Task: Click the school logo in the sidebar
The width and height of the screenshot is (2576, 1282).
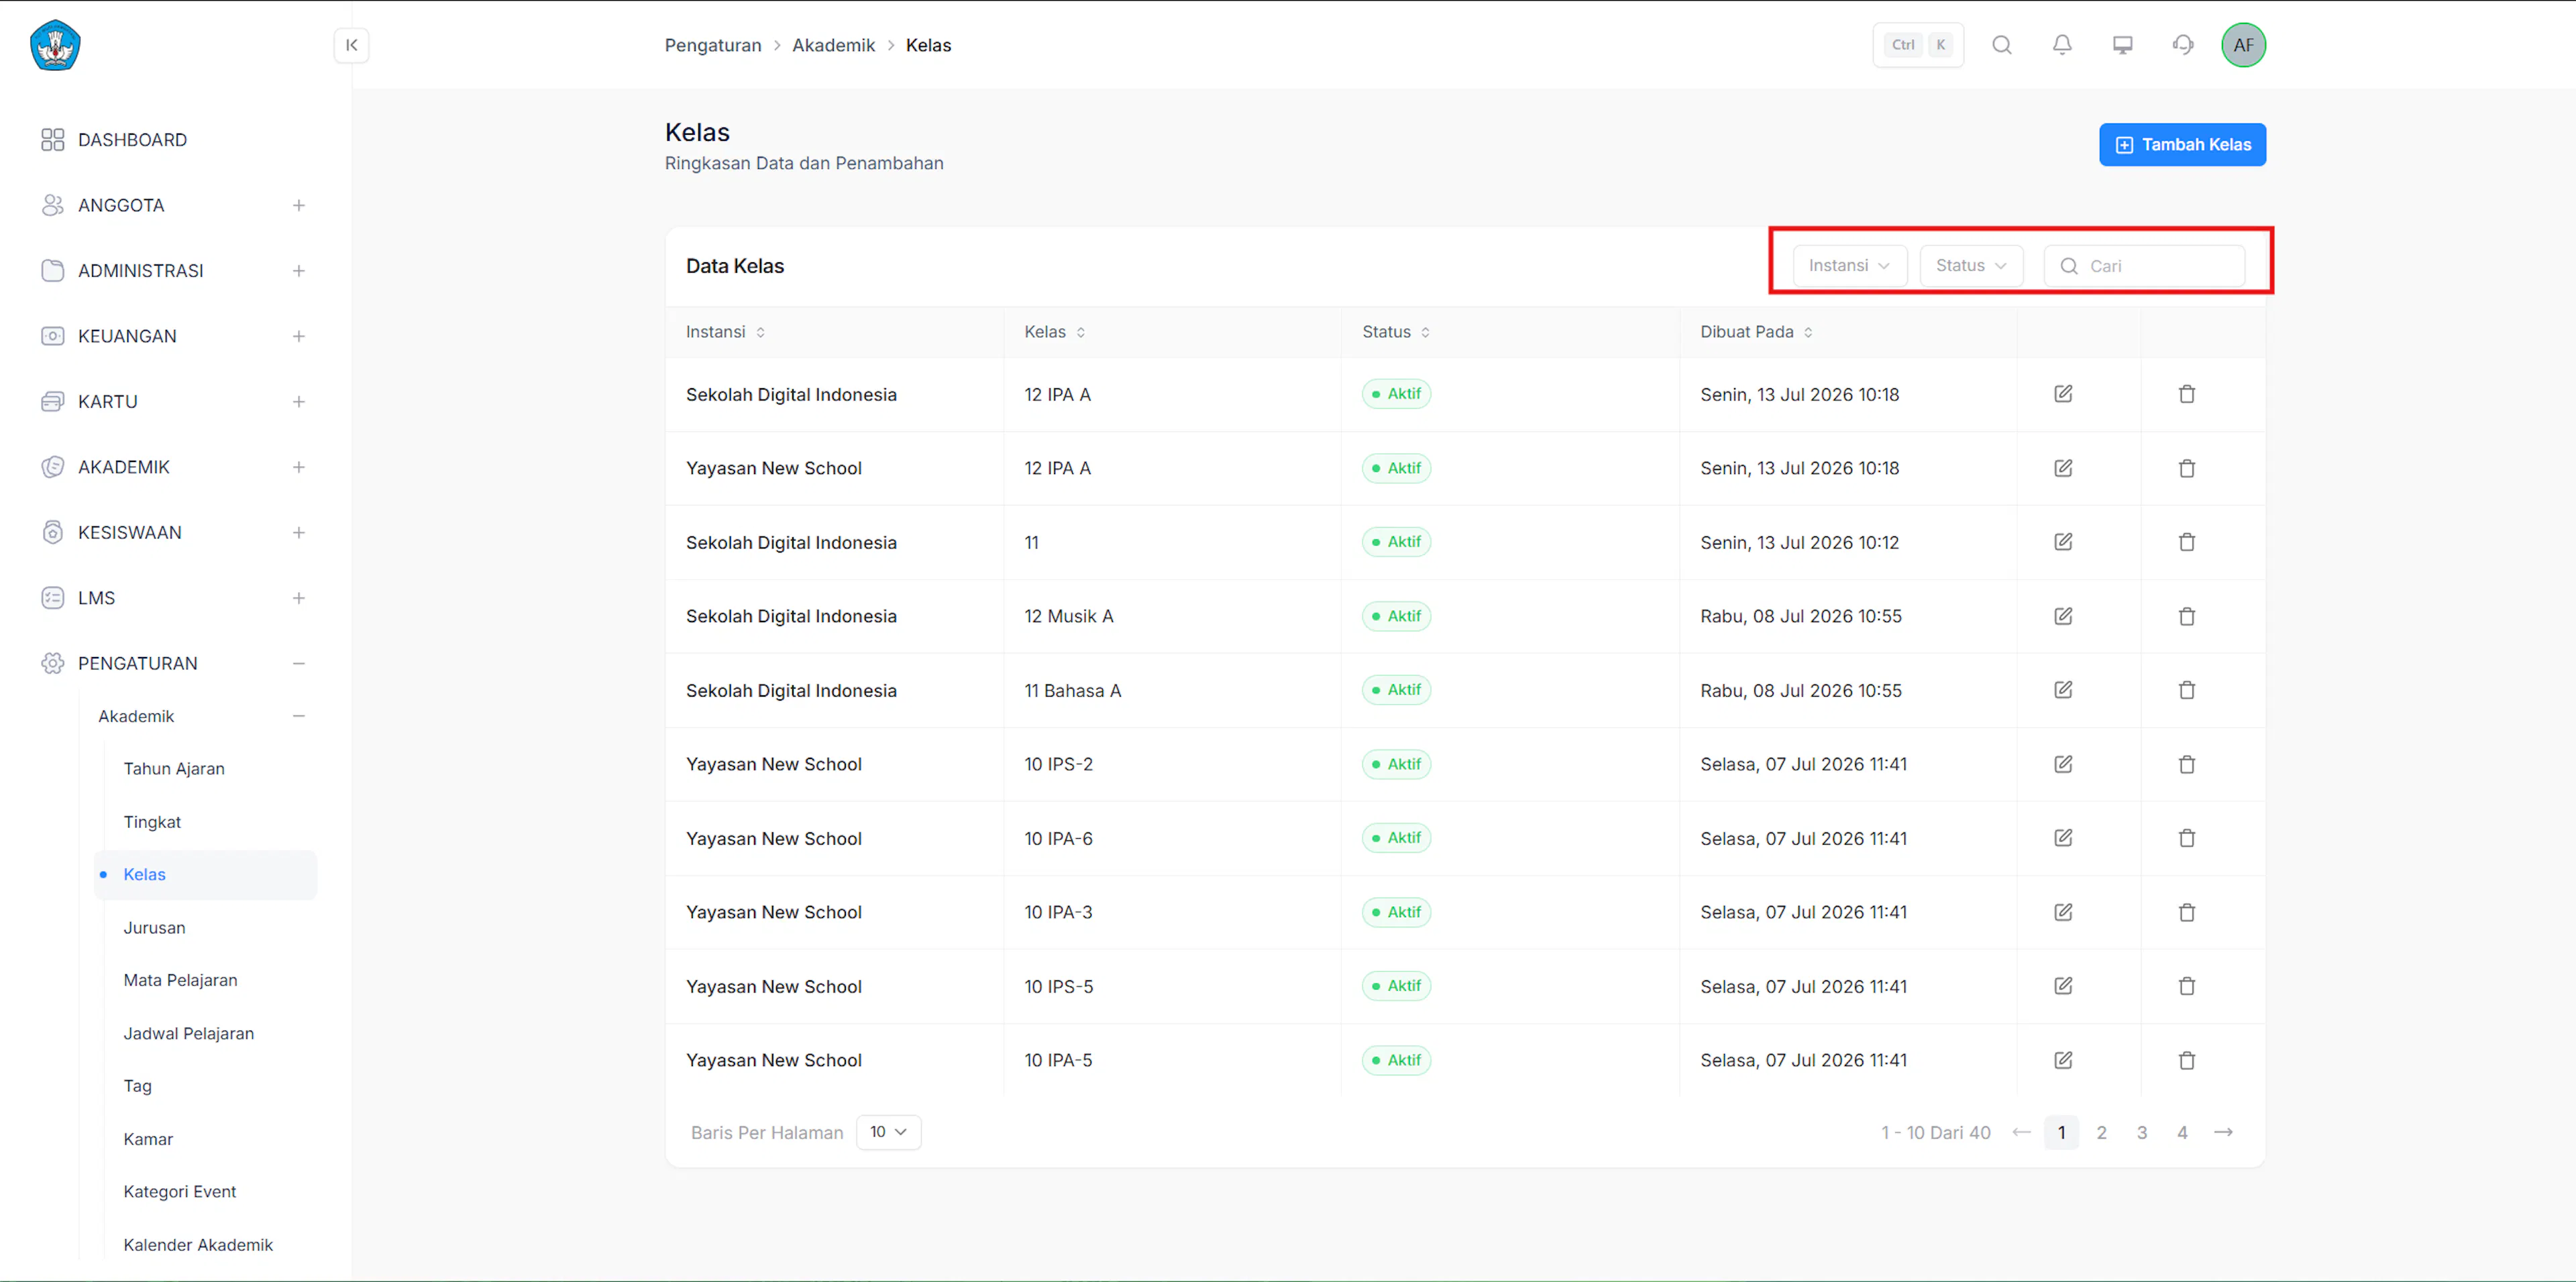Action: (x=55, y=45)
